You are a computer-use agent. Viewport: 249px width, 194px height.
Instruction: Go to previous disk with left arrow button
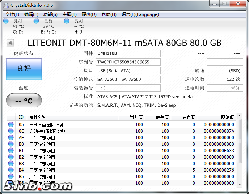tap(10, 43)
